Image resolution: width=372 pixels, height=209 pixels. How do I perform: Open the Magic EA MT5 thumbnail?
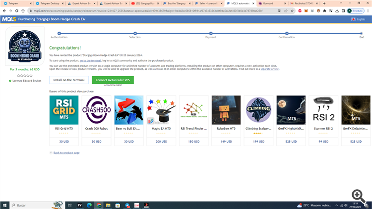(x=161, y=110)
